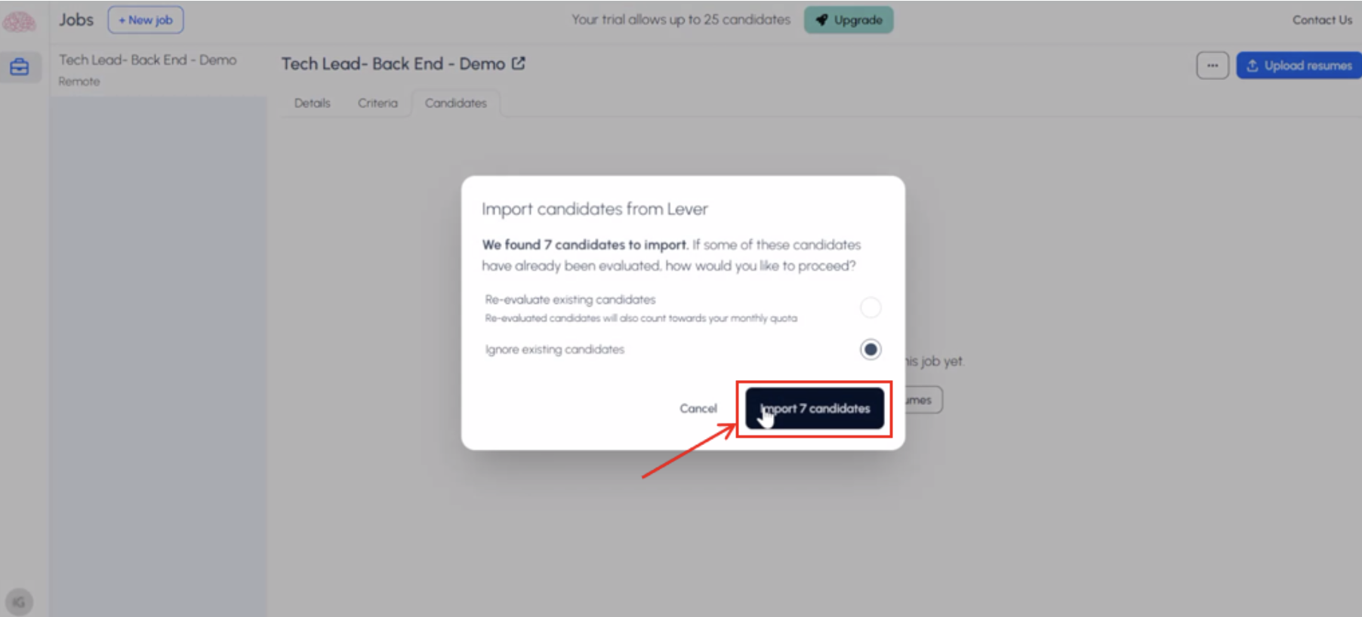Click the brain logo icon

(19, 21)
